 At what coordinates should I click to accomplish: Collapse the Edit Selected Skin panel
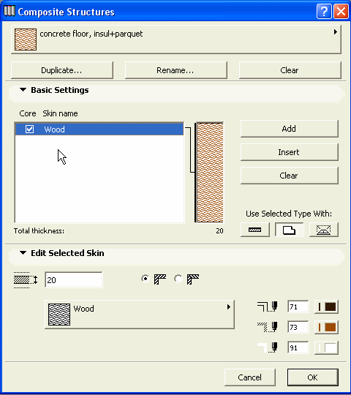pos(23,253)
